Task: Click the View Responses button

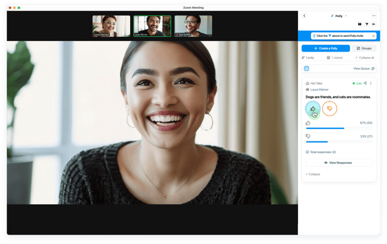Action: tap(339, 163)
